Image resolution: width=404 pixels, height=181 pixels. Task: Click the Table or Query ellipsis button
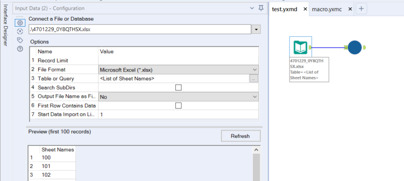coord(254,79)
